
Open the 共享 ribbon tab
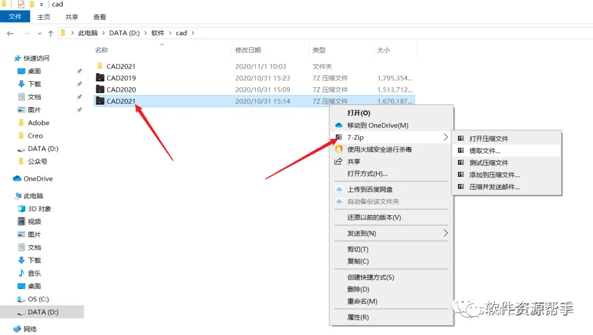click(x=71, y=17)
